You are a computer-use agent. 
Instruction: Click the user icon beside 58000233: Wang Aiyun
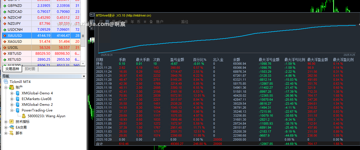pyautogui.click(x=24, y=116)
